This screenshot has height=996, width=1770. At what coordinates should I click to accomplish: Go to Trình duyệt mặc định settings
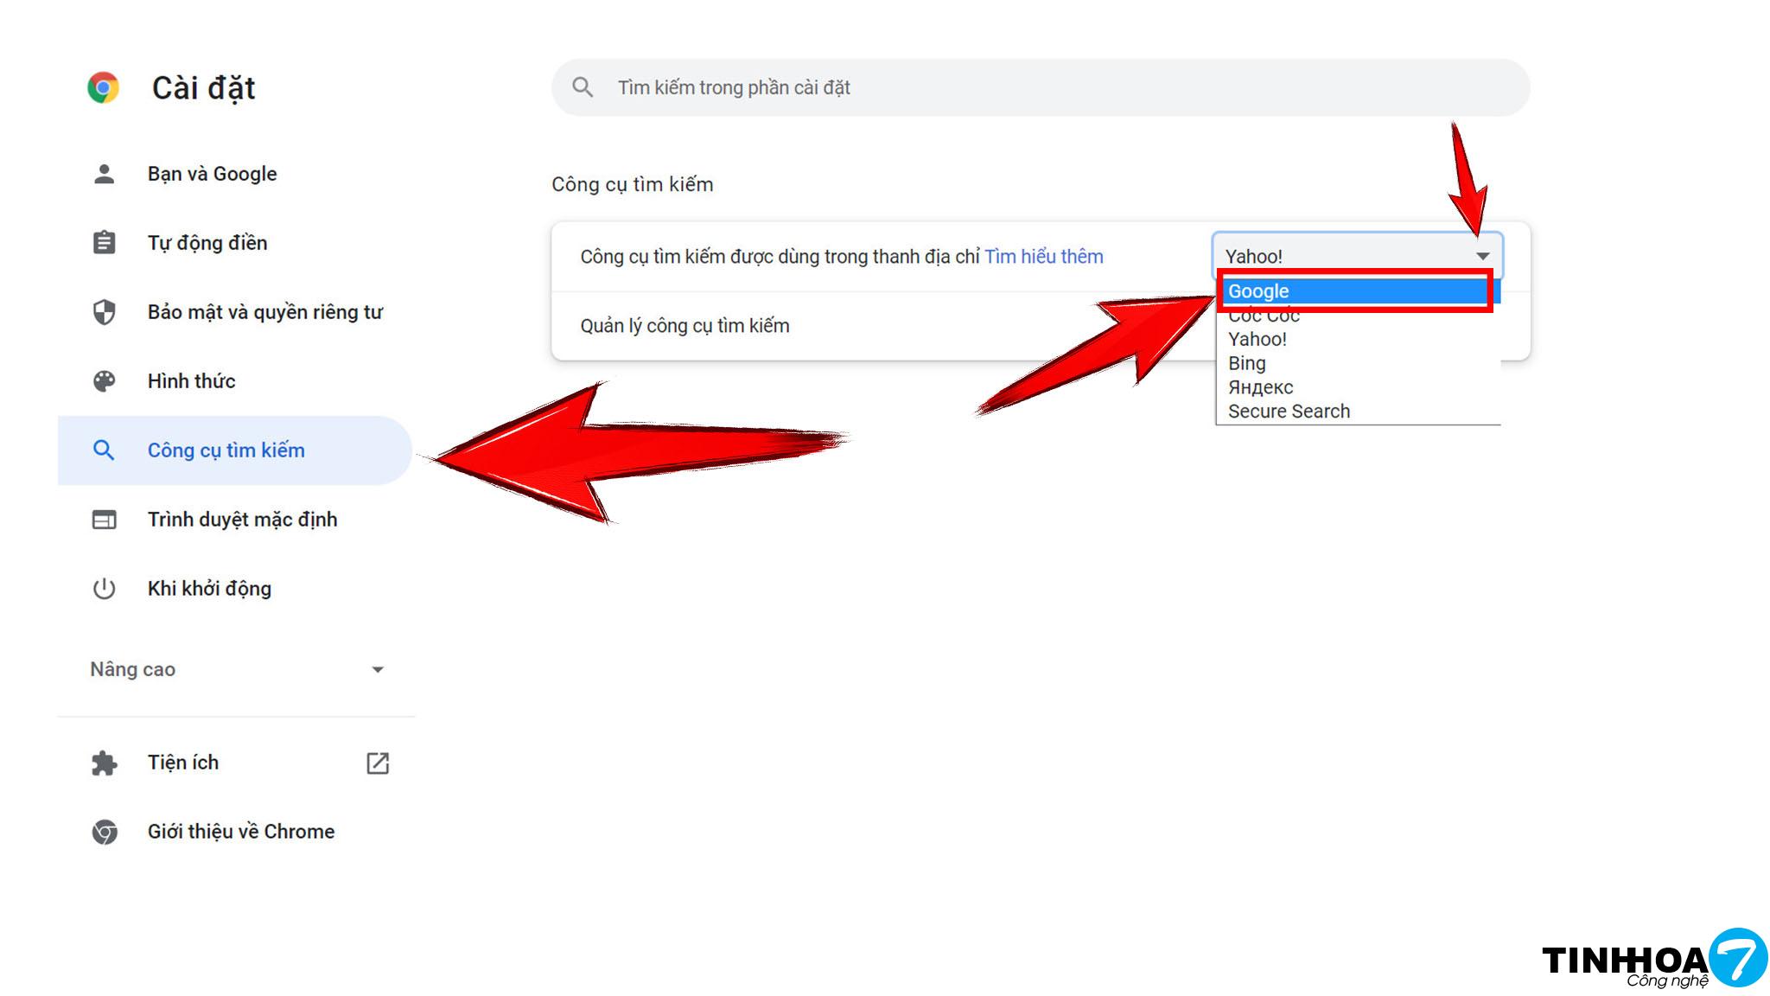point(242,520)
